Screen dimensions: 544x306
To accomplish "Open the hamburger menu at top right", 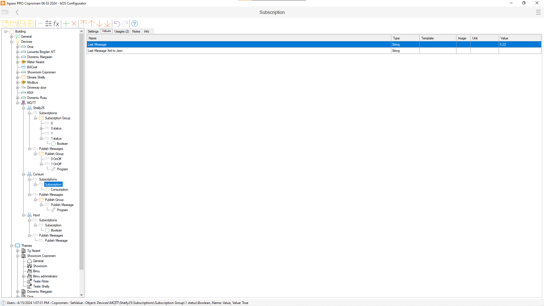I will click(x=538, y=12).
